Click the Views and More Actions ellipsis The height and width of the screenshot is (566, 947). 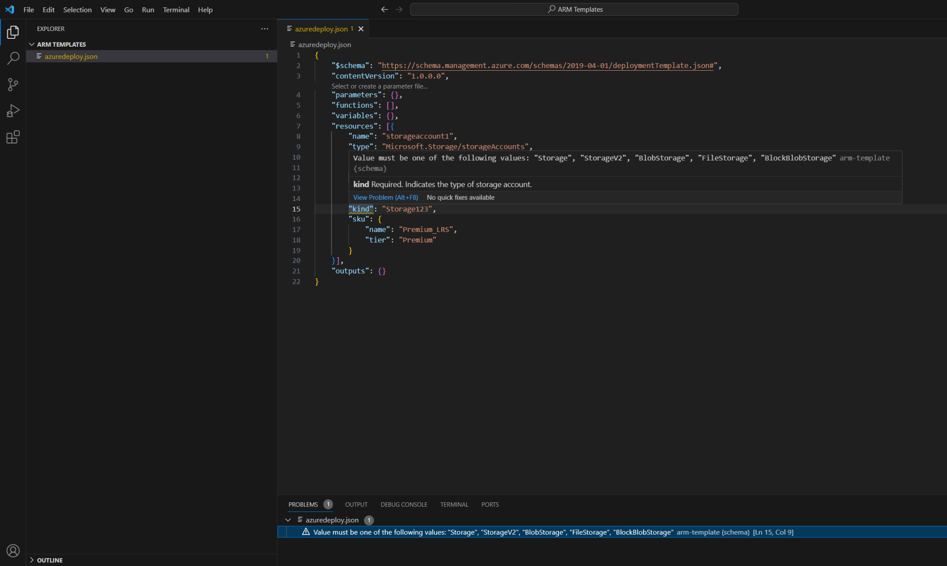coord(264,29)
